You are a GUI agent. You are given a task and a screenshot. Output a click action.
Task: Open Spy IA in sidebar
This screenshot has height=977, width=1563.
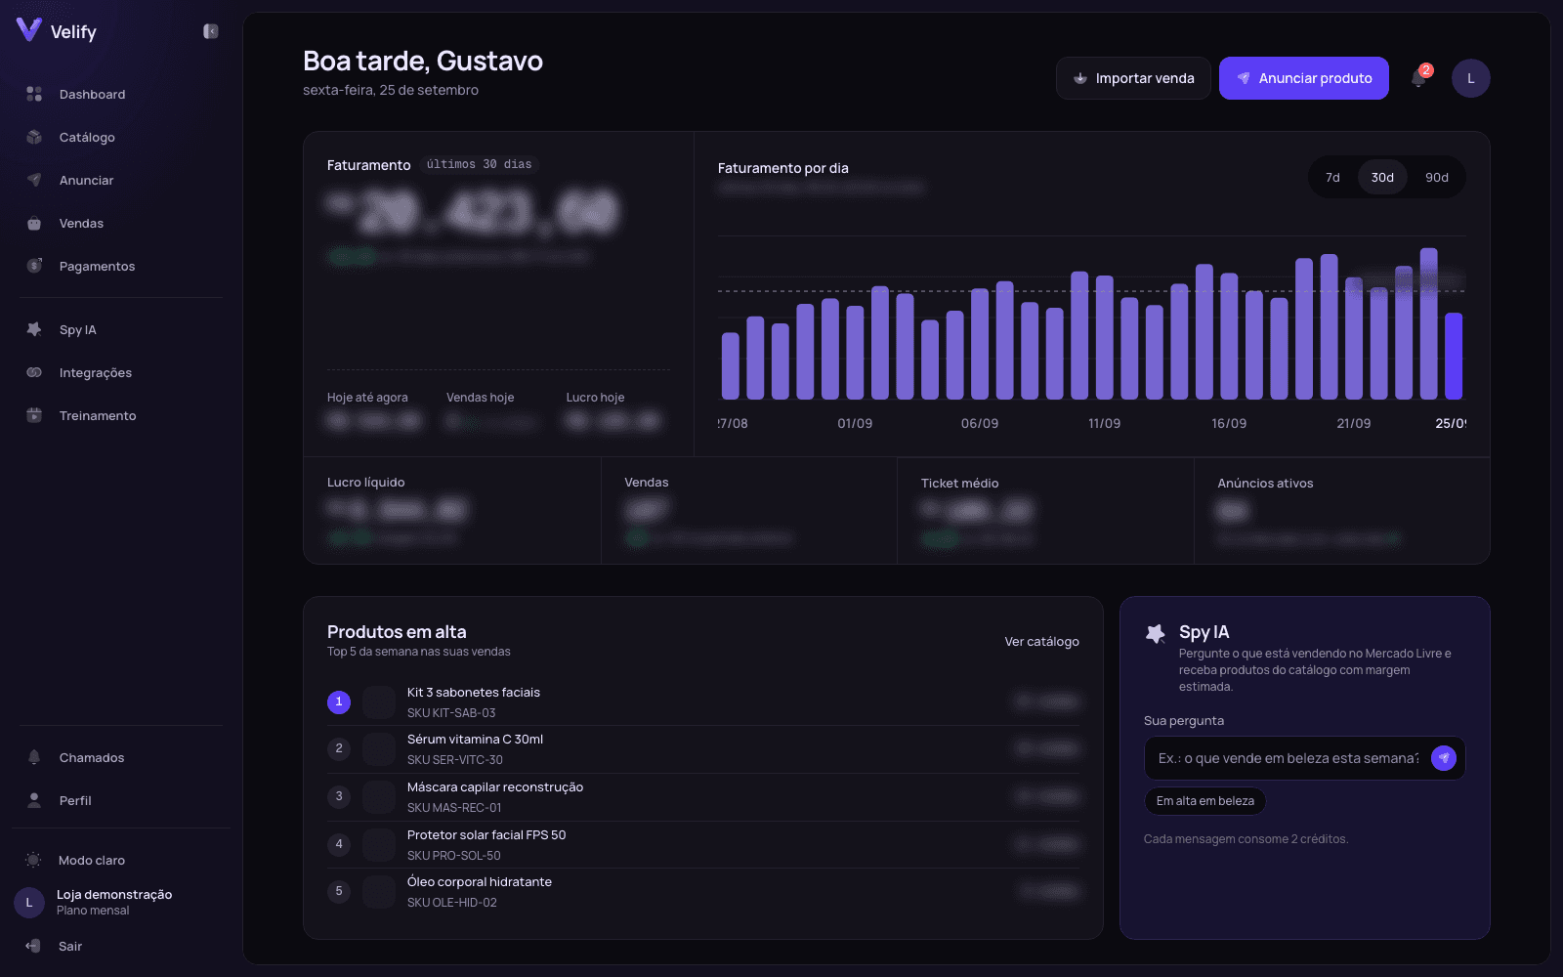(121, 329)
